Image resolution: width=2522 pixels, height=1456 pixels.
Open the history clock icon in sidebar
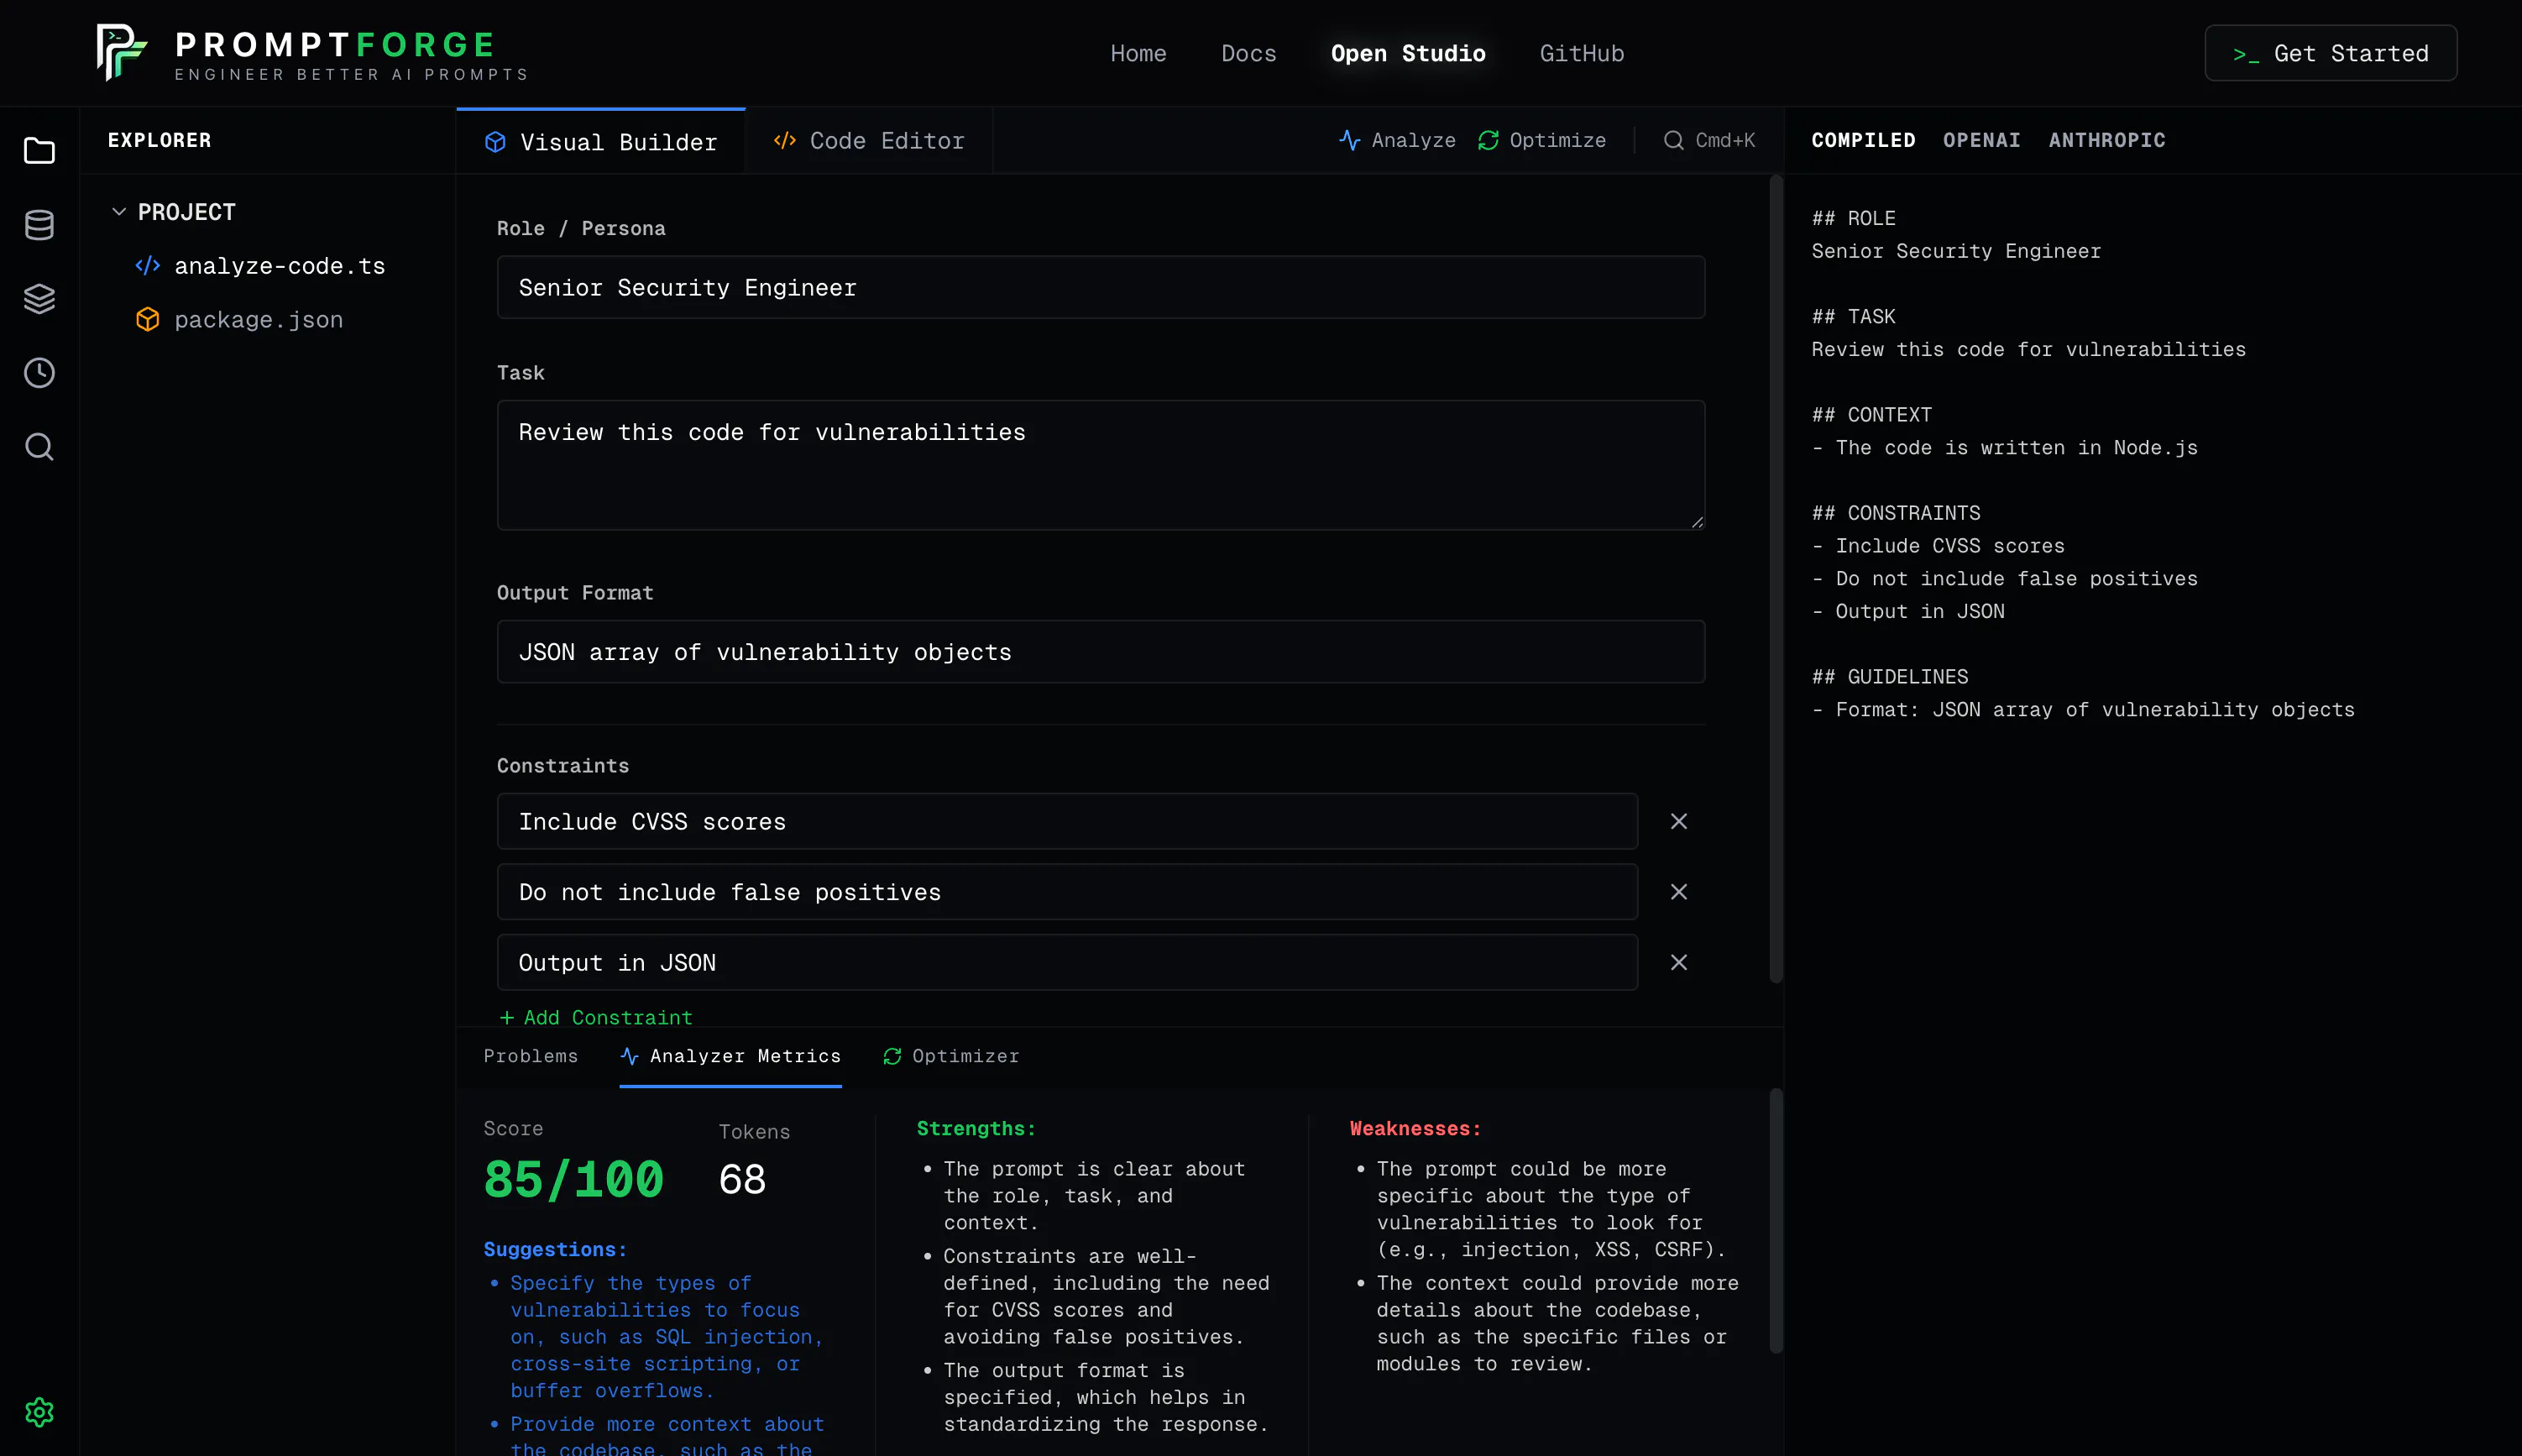point(39,373)
